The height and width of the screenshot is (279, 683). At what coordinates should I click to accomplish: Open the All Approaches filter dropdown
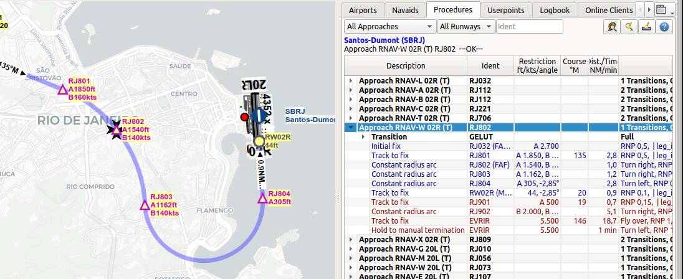390,27
